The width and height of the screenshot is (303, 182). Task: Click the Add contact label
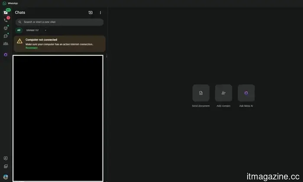223,106
